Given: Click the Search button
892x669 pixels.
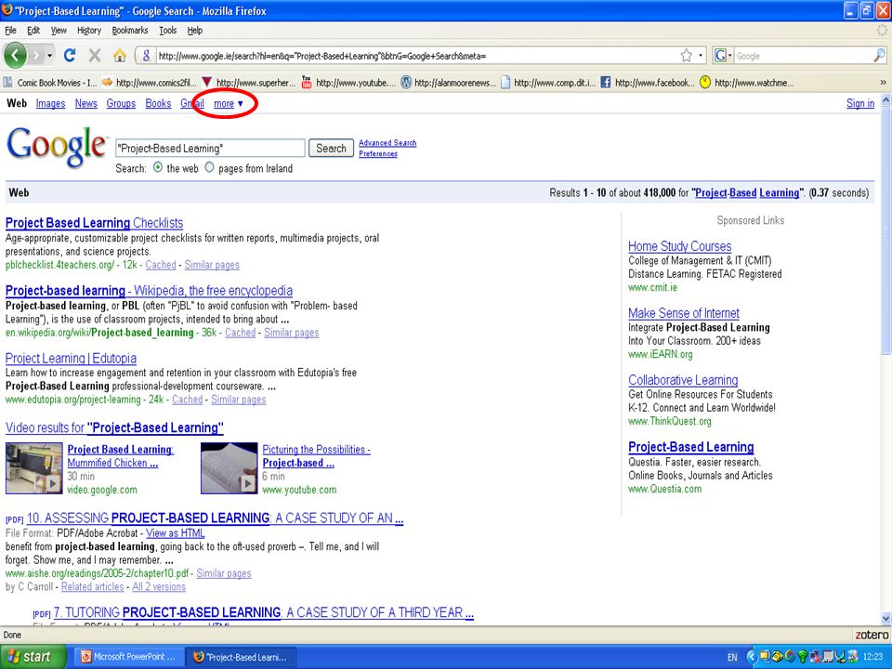Looking at the screenshot, I should [331, 149].
